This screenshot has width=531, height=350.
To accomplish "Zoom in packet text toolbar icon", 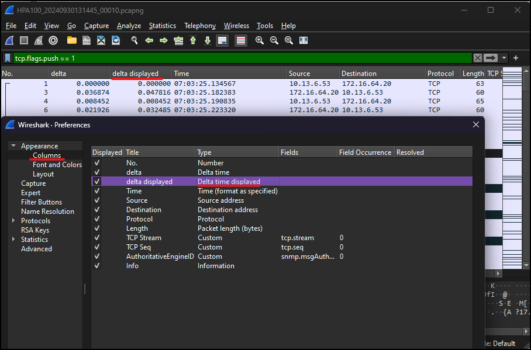I will (x=260, y=41).
